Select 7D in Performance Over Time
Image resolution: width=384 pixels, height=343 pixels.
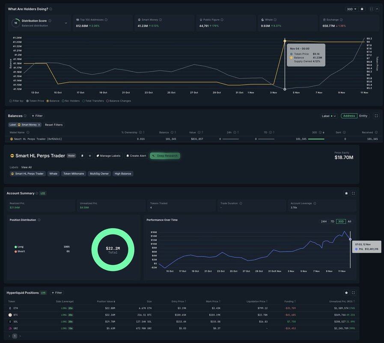point(332,222)
